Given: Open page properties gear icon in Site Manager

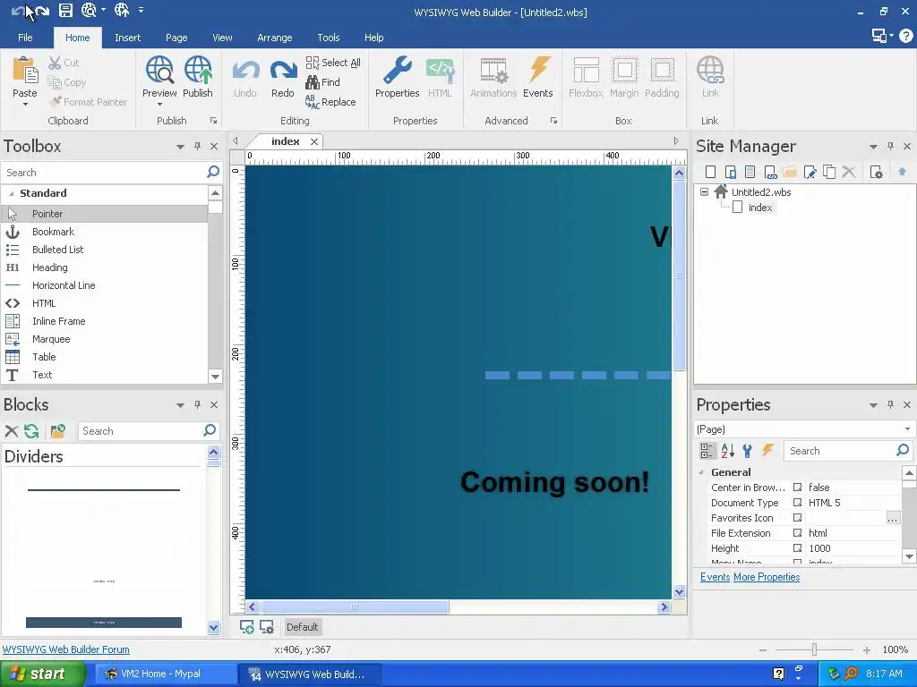Looking at the screenshot, I should pyautogui.click(x=876, y=172).
